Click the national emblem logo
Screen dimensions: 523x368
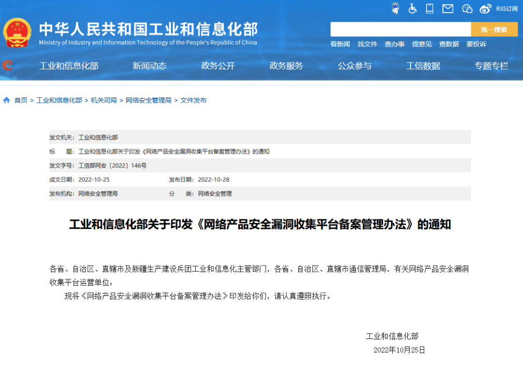17,33
